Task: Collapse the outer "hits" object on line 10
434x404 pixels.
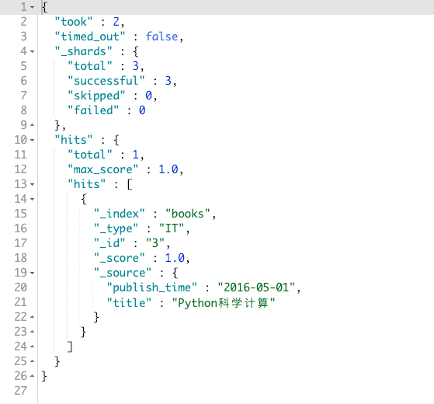Action: [x=33, y=140]
